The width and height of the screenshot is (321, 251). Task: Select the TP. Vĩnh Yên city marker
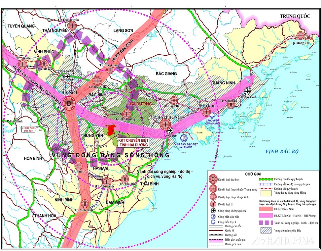point(44,64)
